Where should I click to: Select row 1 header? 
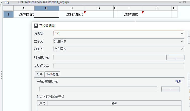pyautogui.click(x=8, y=14)
